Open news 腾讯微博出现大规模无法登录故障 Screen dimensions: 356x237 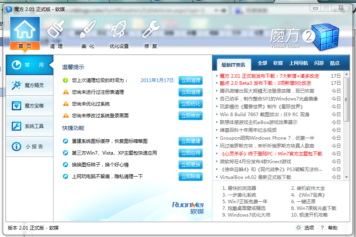click(x=267, y=91)
